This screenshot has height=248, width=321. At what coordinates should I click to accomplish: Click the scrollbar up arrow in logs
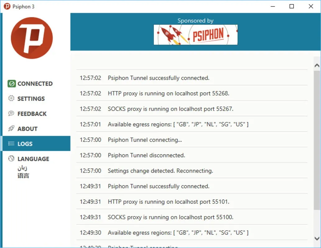[317, 65]
